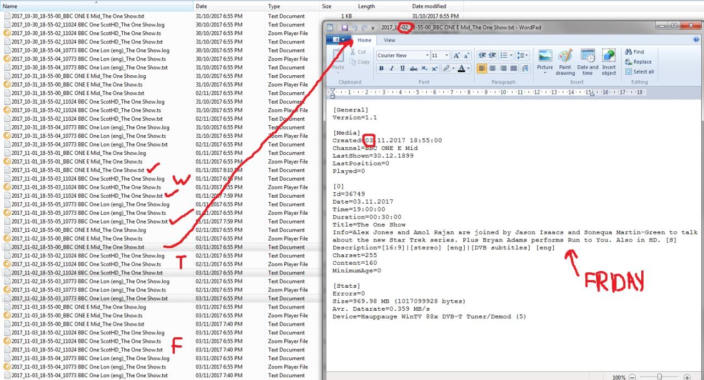Select the Home ribbon tab
Screen dimensions: 704x380
(365, 40)
